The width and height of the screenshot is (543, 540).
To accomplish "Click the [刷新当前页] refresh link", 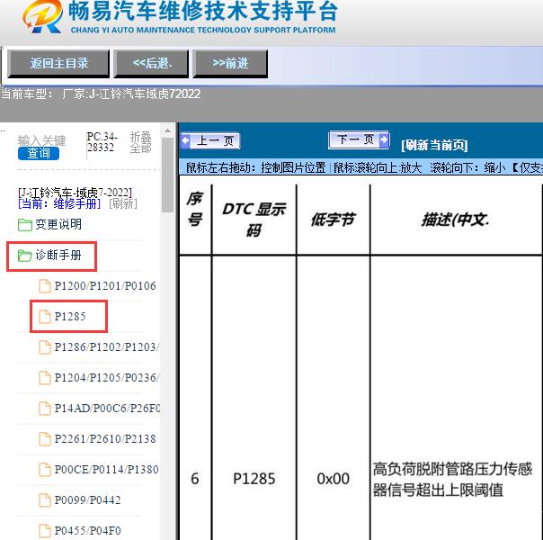I will coord(434,145).
